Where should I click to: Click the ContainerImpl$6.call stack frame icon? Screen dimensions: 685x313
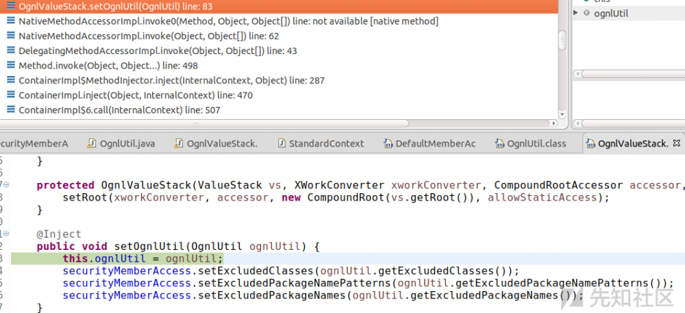(11, 110)
